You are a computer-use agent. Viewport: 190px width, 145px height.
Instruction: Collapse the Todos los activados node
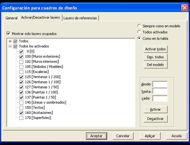[x=10, y=46]
